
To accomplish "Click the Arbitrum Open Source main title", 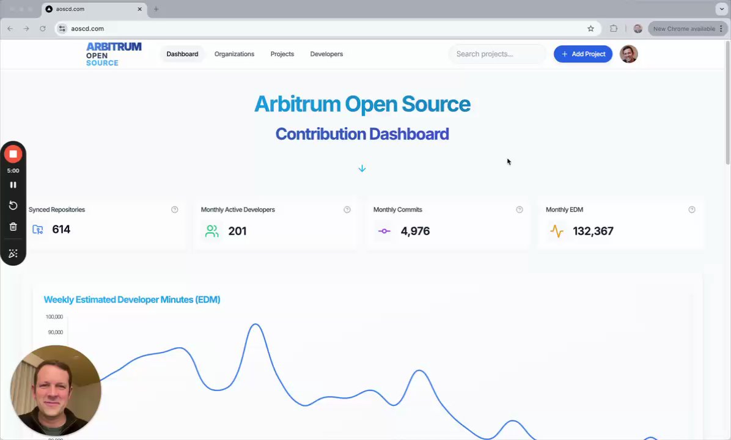I will point(362,104).
